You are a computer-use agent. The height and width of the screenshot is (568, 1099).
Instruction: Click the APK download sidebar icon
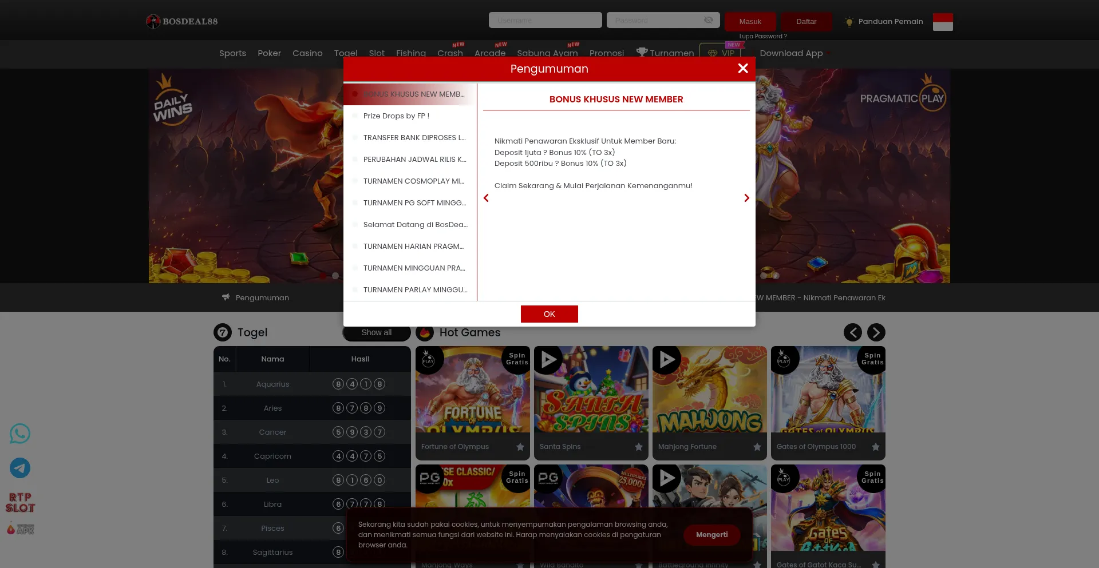[20, 529]
